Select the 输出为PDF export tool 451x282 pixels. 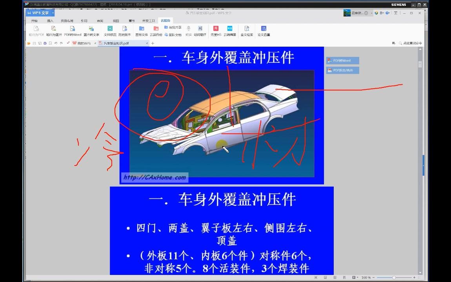(x=35, y=31)
